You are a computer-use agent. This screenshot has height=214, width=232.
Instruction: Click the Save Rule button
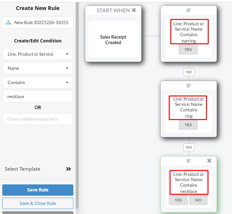pyautogui.click(x=38, y=190)
